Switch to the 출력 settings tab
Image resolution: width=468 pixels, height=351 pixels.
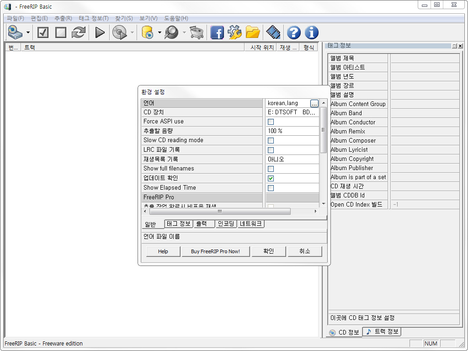(204, 223)
